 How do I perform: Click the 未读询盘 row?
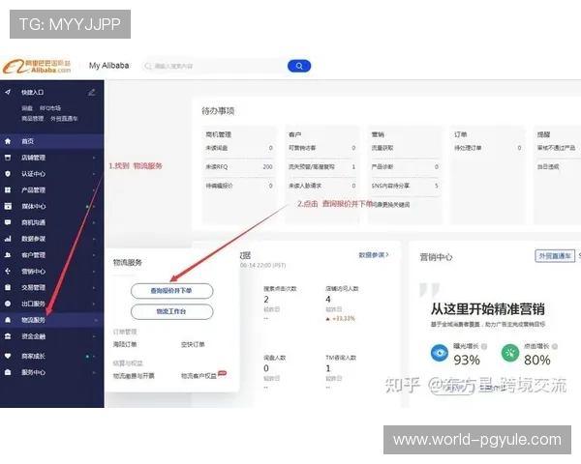coord(239,148)
